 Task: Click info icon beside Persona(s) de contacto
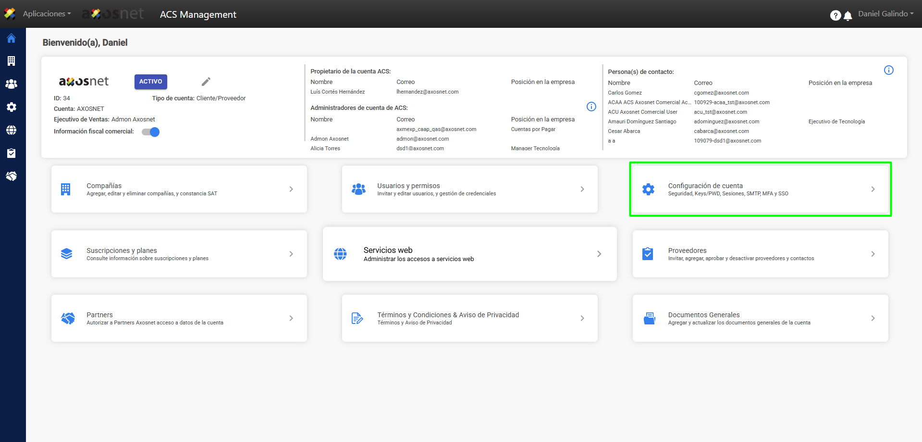889,70
